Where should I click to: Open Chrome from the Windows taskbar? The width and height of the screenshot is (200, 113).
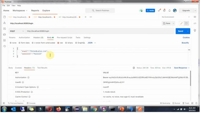click(x=95, y=109)
